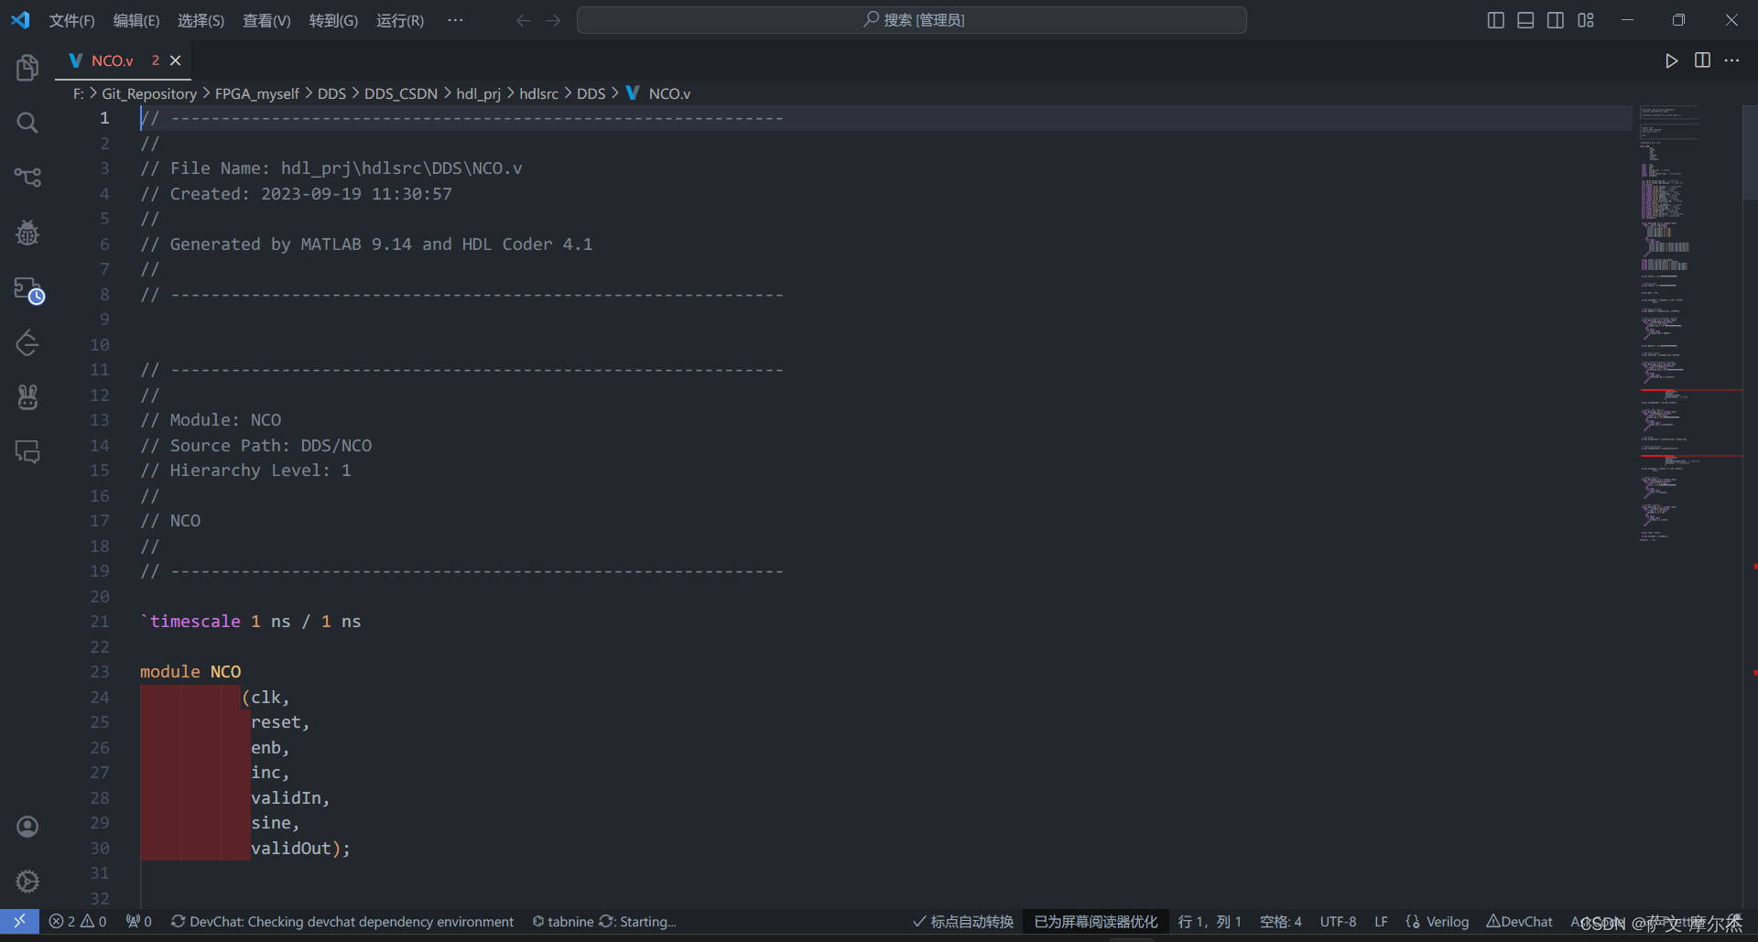Click the `timescale directive line

[x=251, y=622]
